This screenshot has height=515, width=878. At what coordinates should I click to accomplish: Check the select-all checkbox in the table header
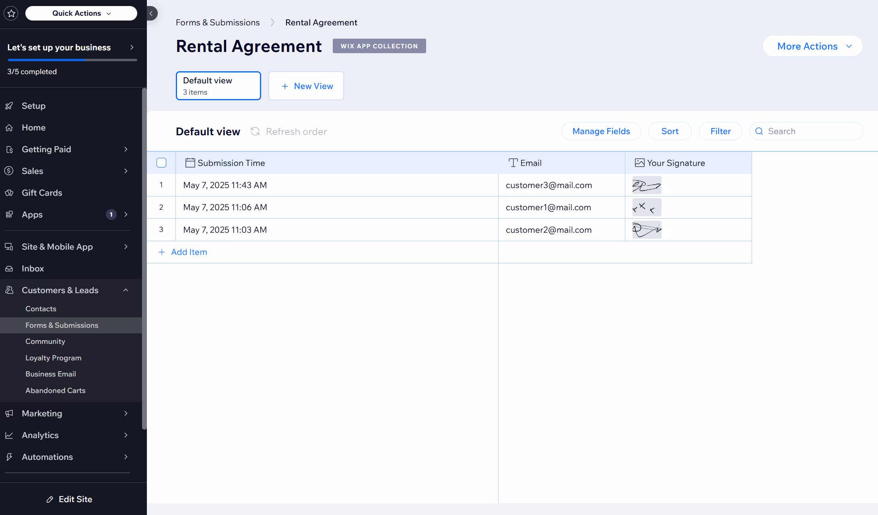[x=161, y=163]
